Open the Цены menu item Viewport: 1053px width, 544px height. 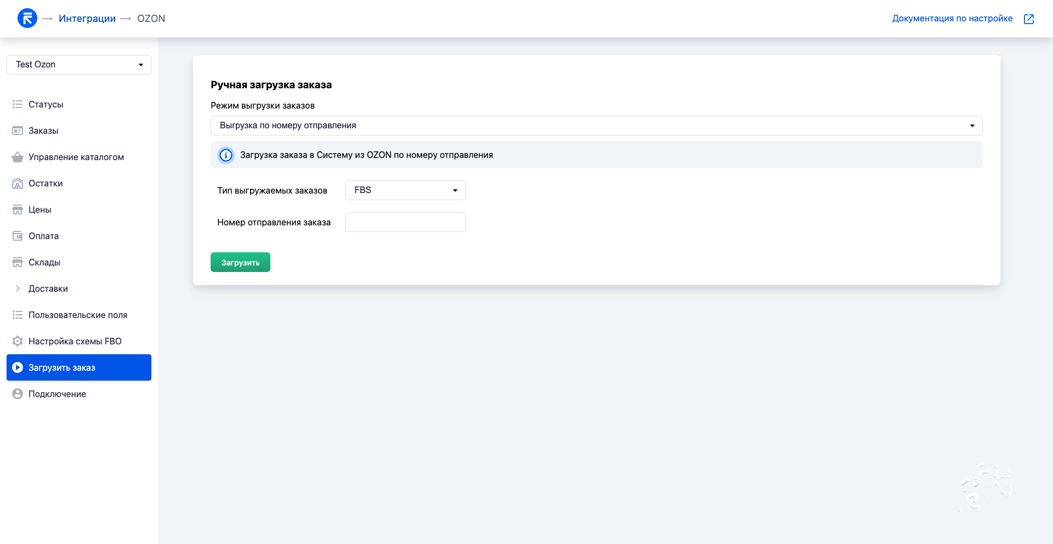(x=40, y=209)
